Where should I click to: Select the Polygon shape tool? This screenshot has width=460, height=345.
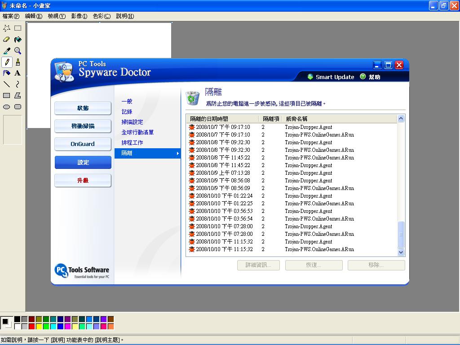(x=18, y=96)
